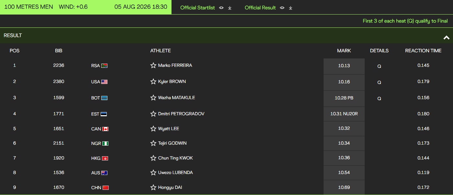Viewport: 453px width, 195px height.
Task: Click MARK column header
Action: [344, 51]
